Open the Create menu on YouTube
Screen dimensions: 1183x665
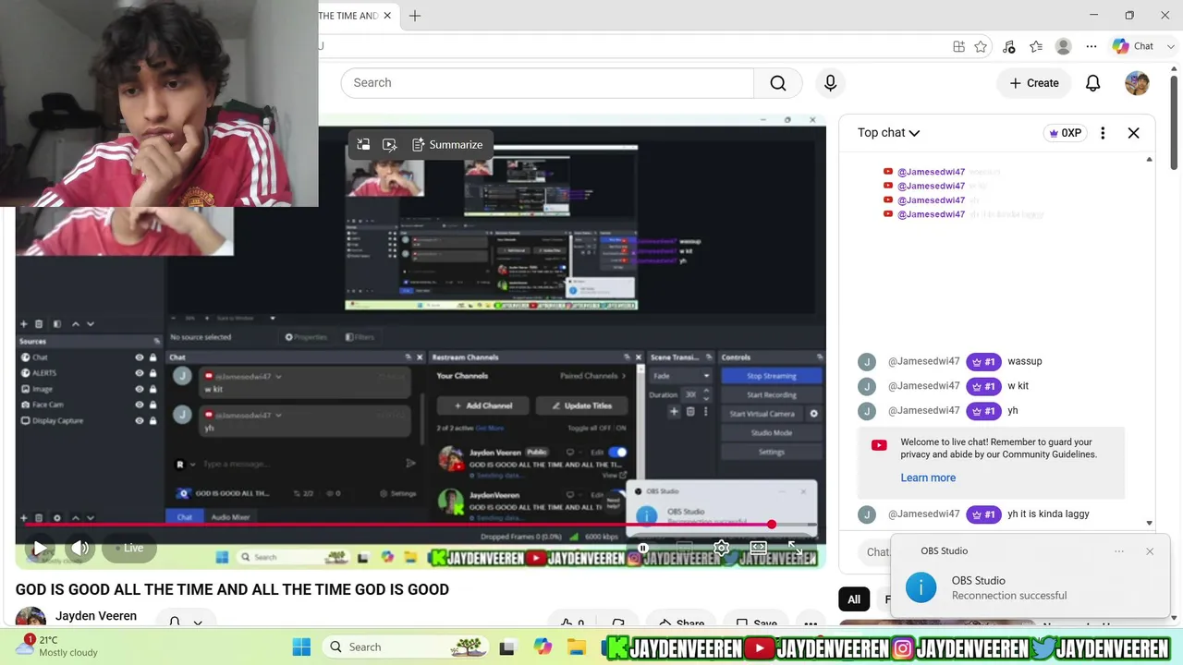pos(1034,83)
